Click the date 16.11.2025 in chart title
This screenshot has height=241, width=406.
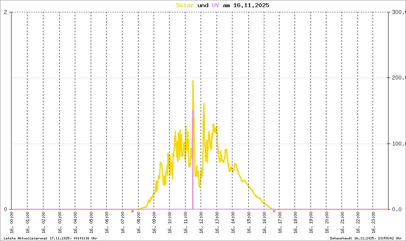pos(251,5)
